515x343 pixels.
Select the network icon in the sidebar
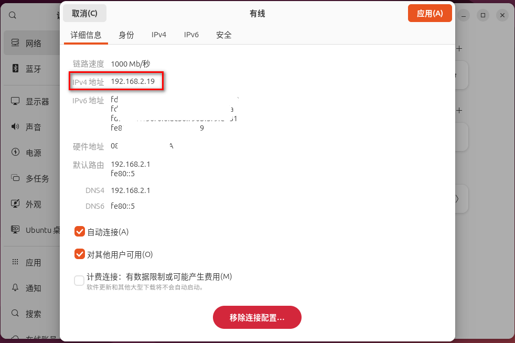pyautogui.click(x=15, y=42)
